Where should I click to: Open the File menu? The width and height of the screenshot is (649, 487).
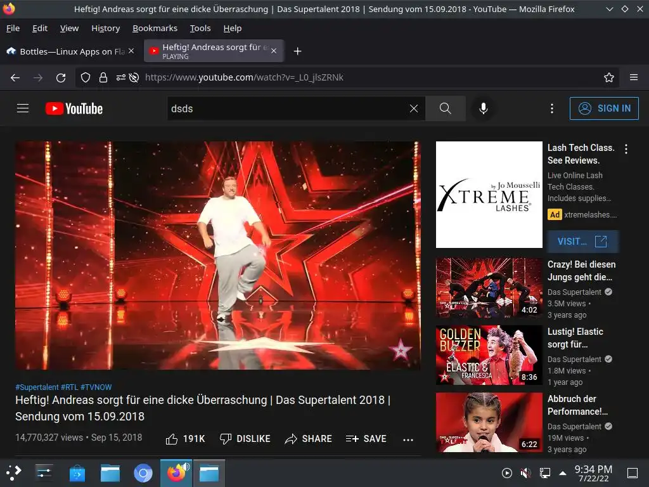click(13, 28)
